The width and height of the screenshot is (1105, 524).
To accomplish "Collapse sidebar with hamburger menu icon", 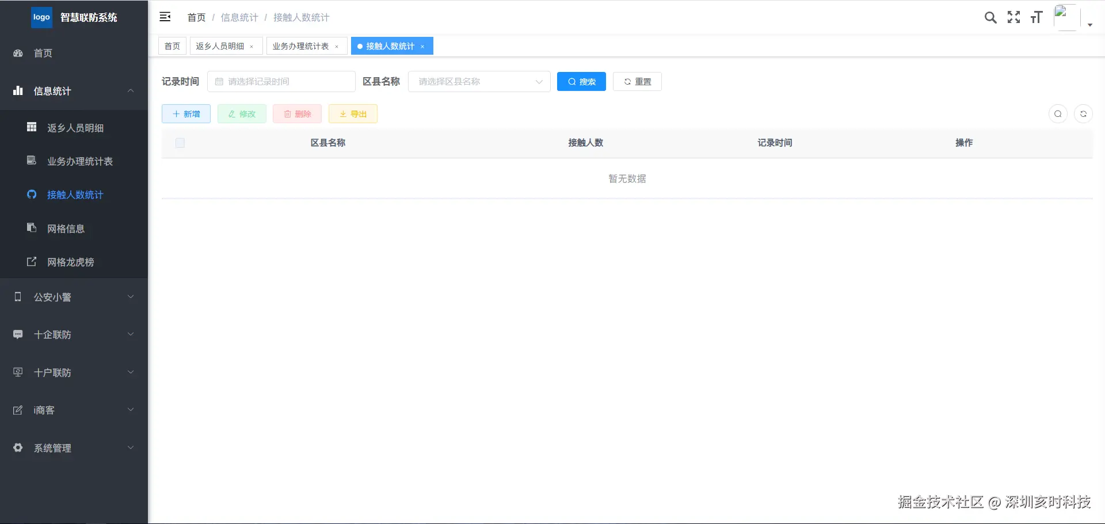I will click(x=165, y=17).
